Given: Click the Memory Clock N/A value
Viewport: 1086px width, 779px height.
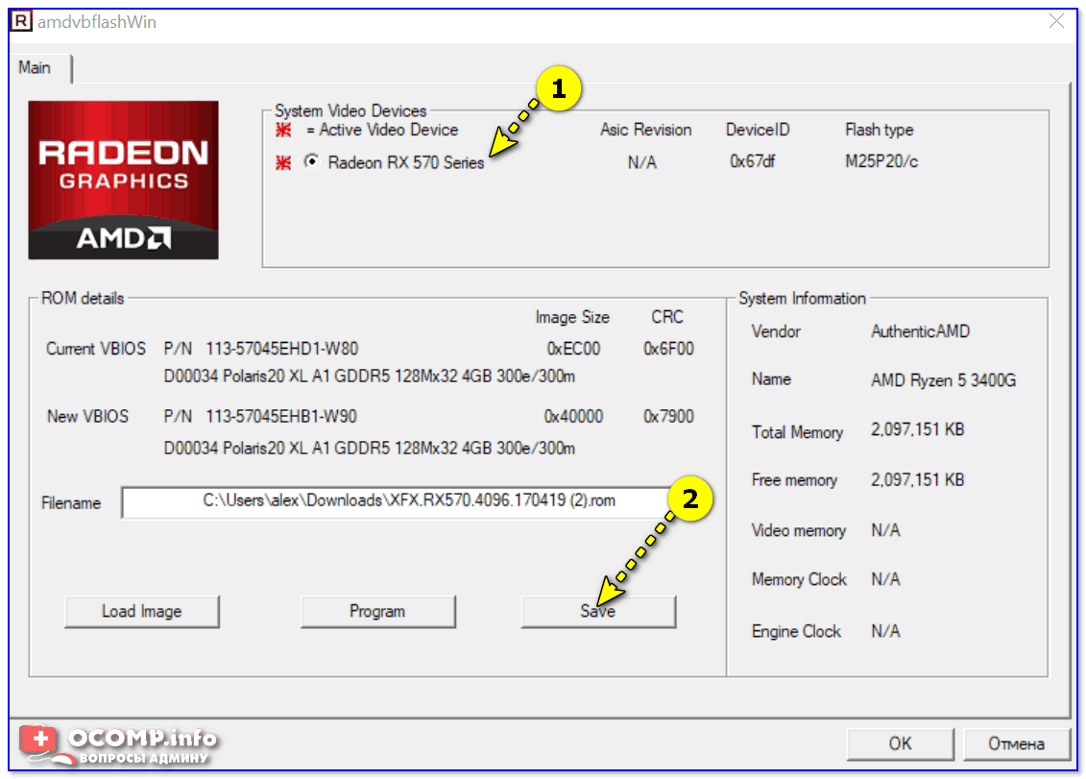Looking at the screenshot, I should pyautogui.click(x=885, y=579).
